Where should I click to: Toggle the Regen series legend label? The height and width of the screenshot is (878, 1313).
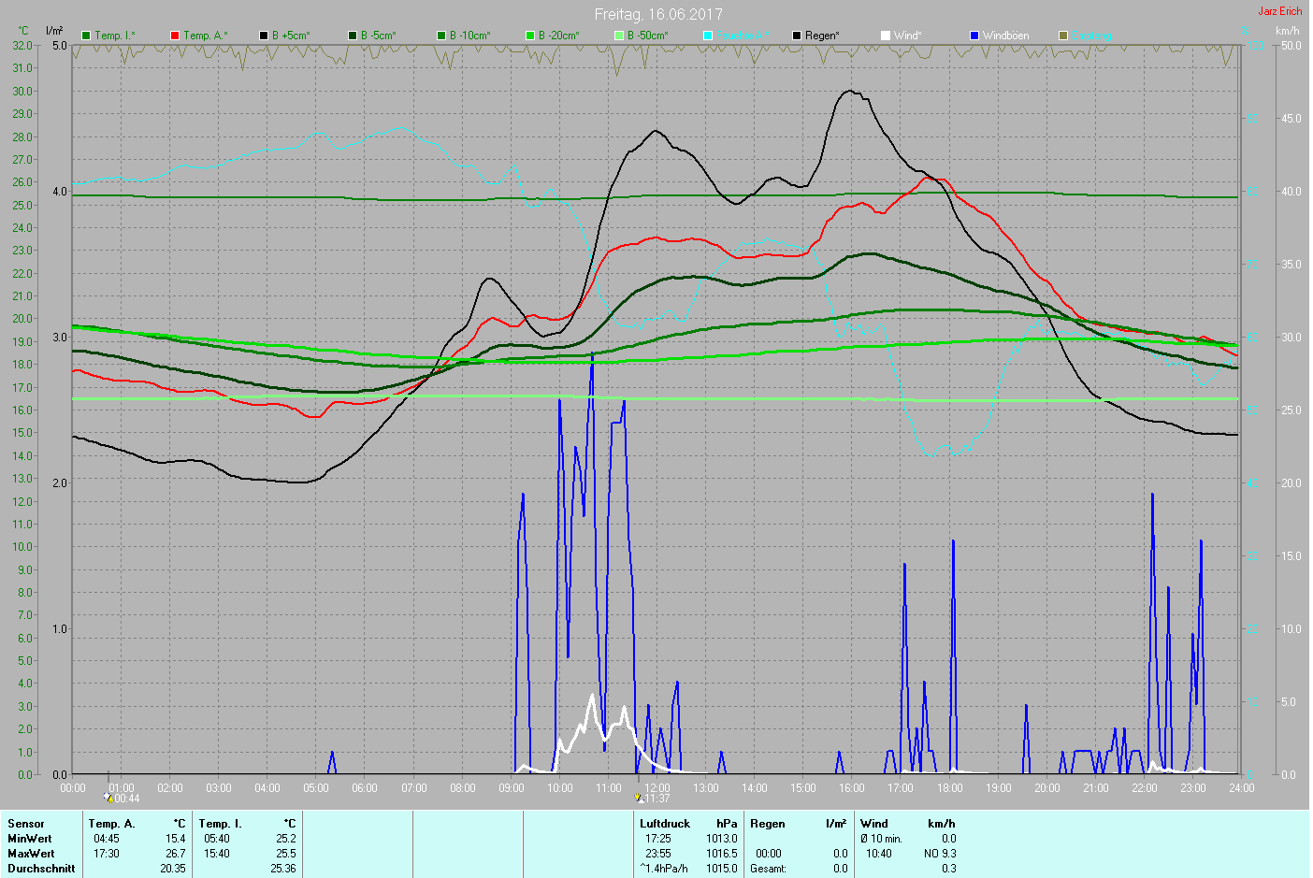(822, 36)
